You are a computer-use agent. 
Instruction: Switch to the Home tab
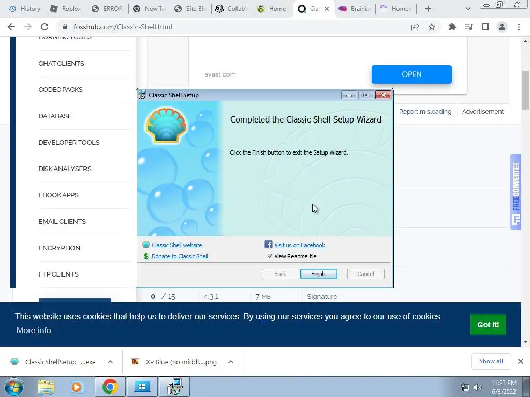click(273, 9)
